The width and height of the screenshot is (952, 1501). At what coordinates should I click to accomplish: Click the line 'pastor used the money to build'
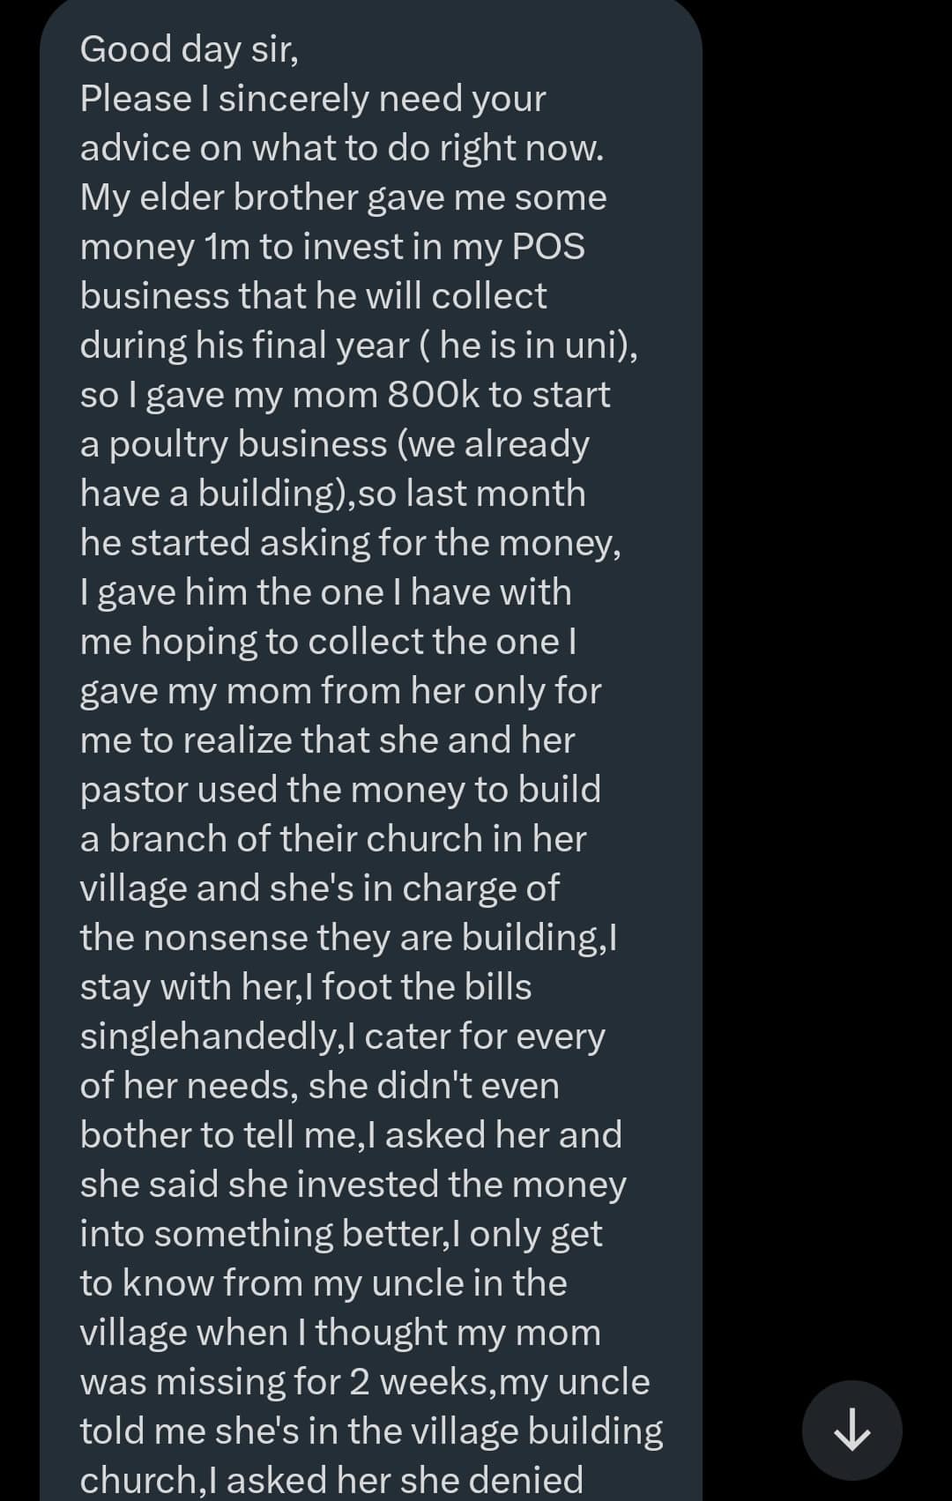(x=340, y=790)
